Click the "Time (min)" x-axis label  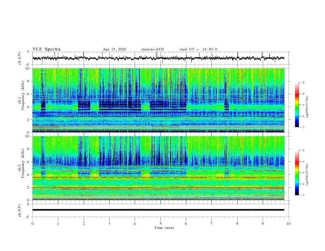(x=164, y=228)
